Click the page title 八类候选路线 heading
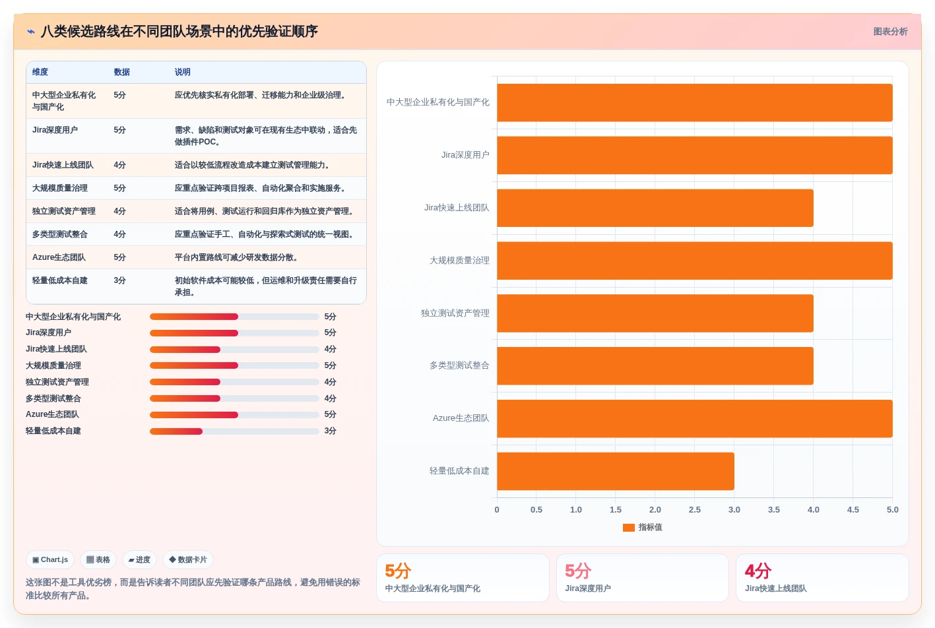This screenshot has height=628, width=935. [x=179, y=32]
